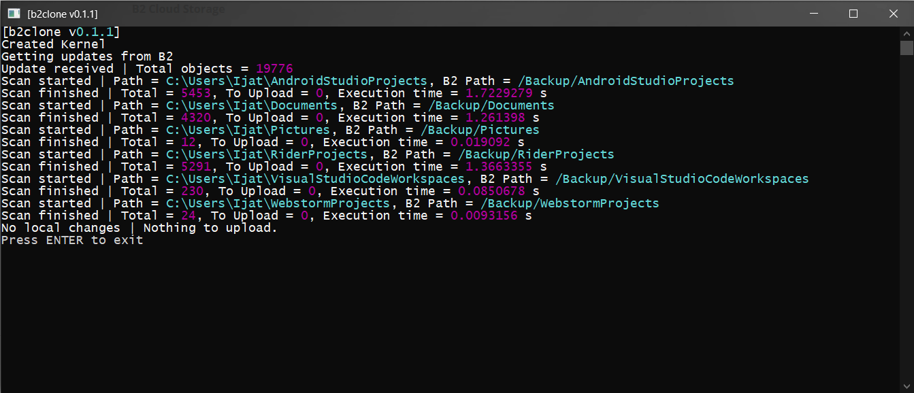Image resolution: width=914 pixels, height=393 pixels.
Task: Click the No local changes message line
Action: (x=140, y=228)
